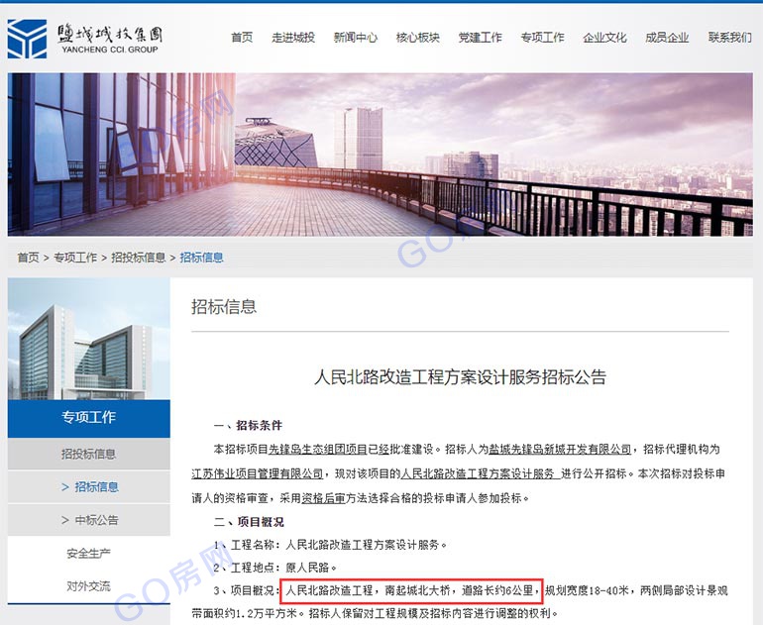
Task: Open the 首页 navigation menu item
Action: tap(242, 38)
